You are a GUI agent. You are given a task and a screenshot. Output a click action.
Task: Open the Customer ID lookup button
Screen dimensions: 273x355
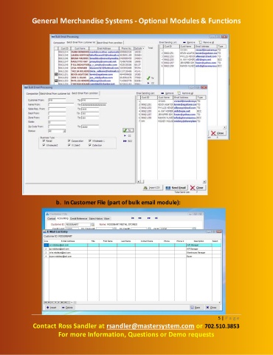[x=92, y=225]
